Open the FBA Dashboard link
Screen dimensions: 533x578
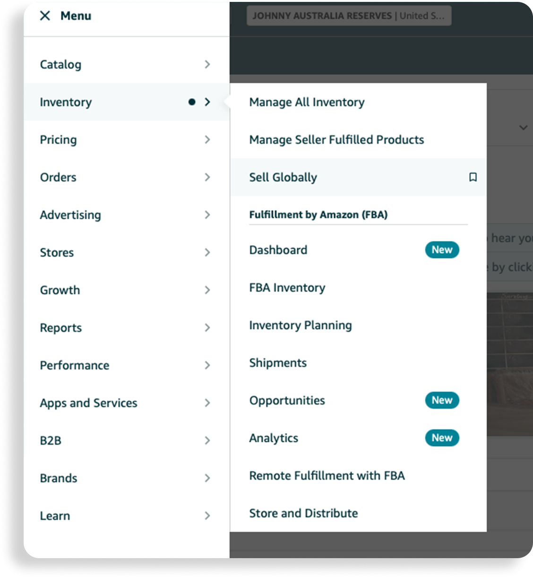point(278,250)
